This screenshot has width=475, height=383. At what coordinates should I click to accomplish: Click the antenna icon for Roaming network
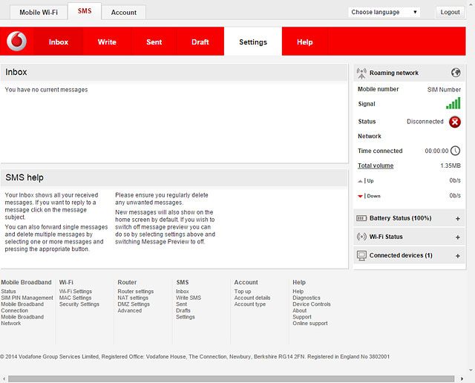click(361, 73)
